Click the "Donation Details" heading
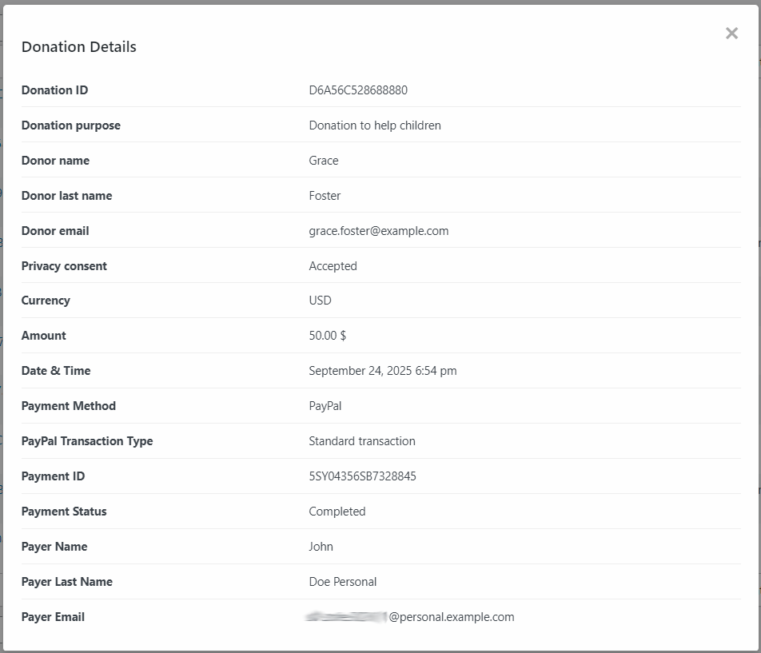Viewport: 761px width, 653px height. [x=79, y=47]
